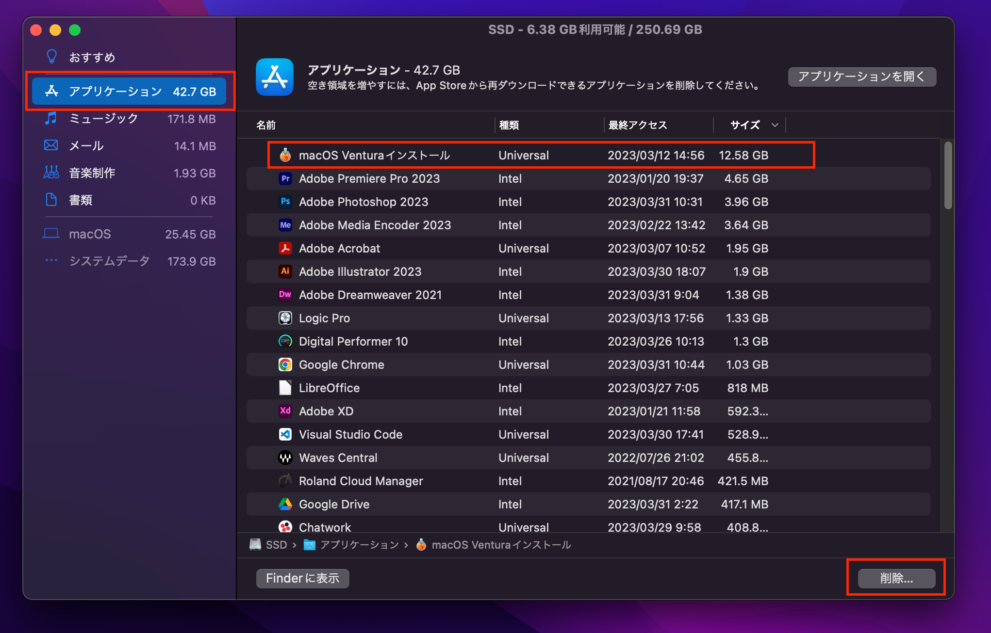
Task: Click the Adobe Dreamweaver Dw icon
Action: [285, 295]
